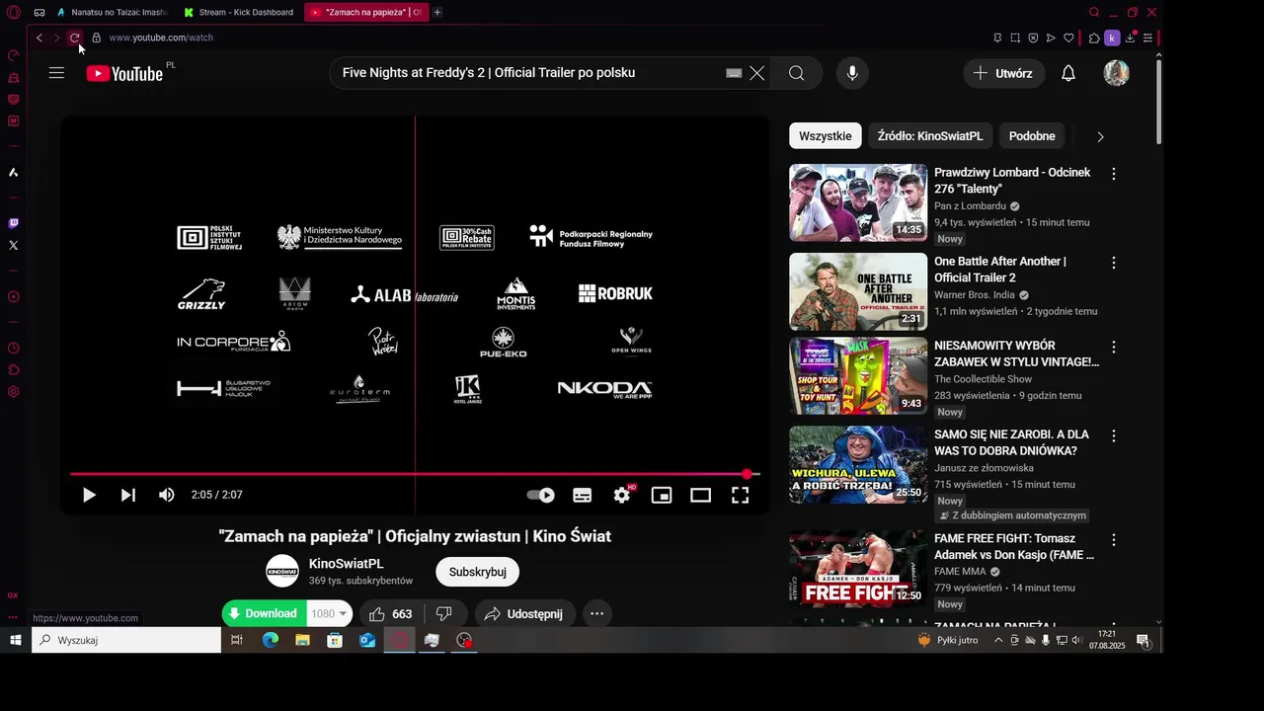1264x711 pixels.
Task: Open the 1080 quality dropdown
Action: coord(329,613)
